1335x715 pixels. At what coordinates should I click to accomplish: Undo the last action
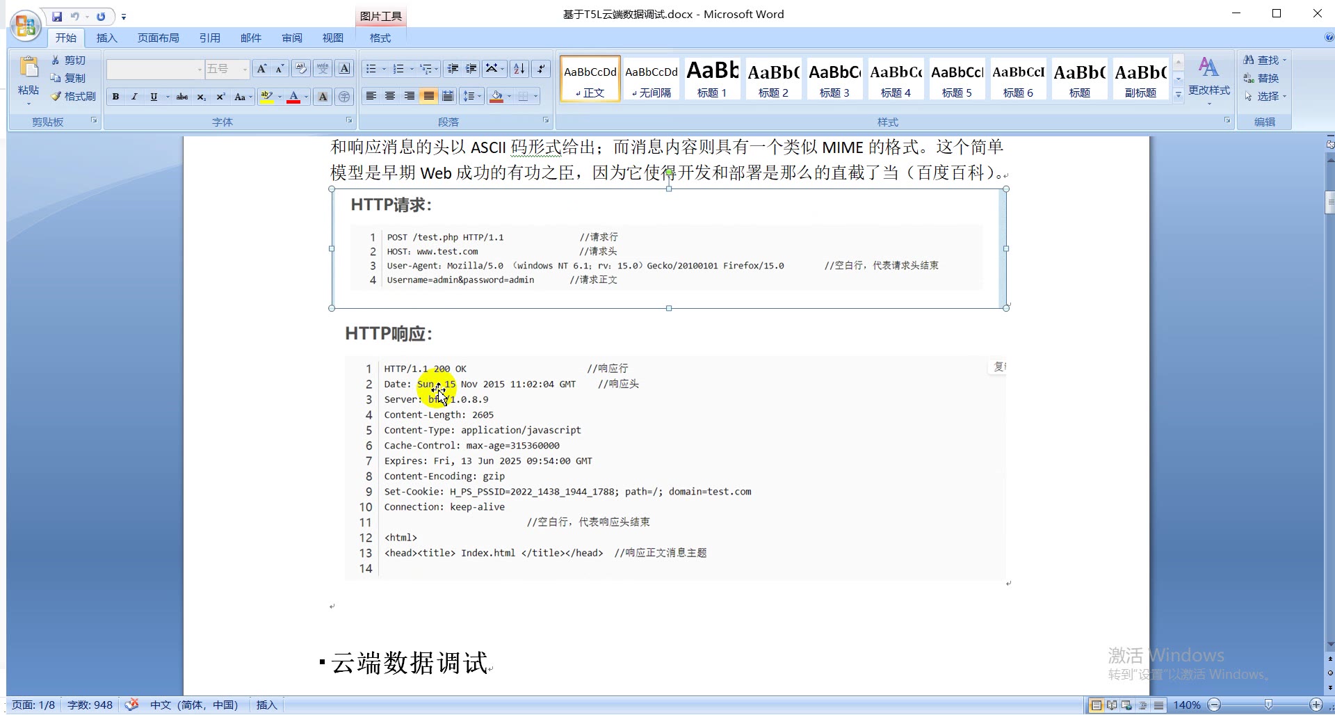coord(74,16)
